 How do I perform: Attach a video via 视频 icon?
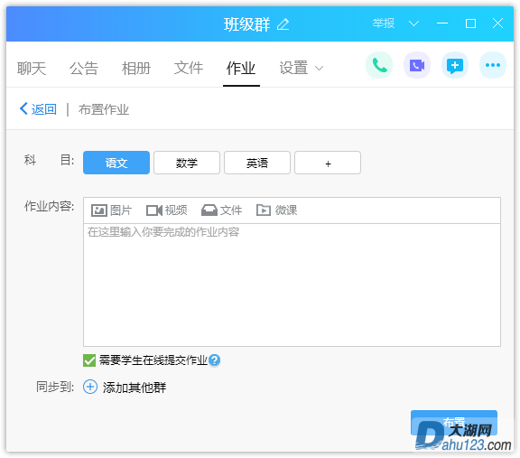[x=153, y=210]
